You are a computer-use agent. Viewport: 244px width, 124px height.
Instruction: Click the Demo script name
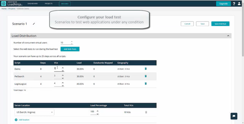[x=17, y=69]
